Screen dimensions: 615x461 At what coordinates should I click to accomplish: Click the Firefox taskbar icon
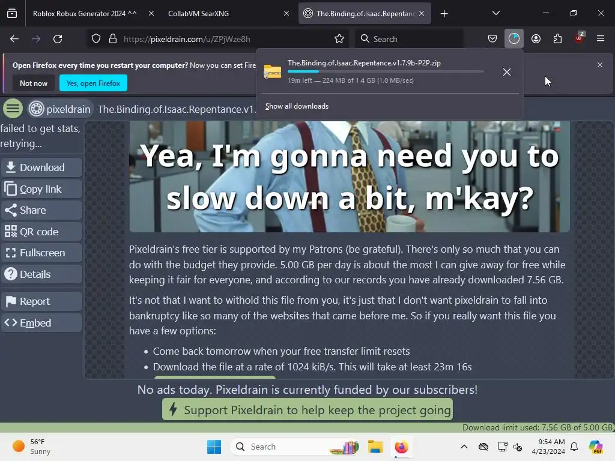pyautogui.click(x=401, y=447)
